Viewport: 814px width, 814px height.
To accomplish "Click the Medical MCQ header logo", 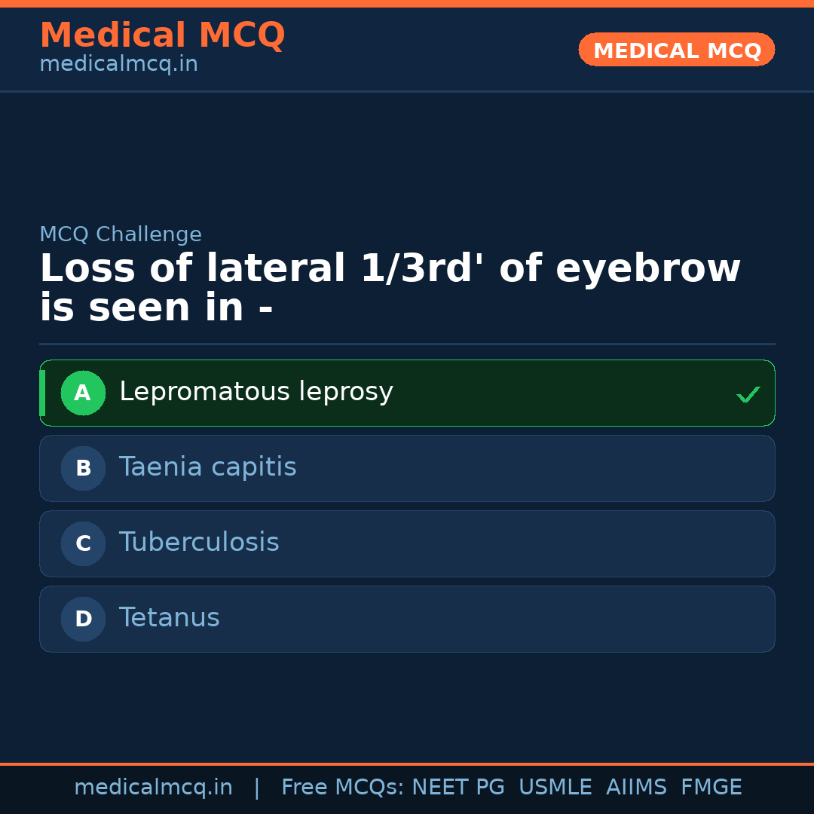I will [162, 35].
